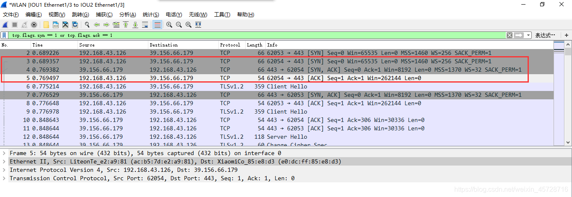Clear the display filter with the X button

click(x=509, y=35)
